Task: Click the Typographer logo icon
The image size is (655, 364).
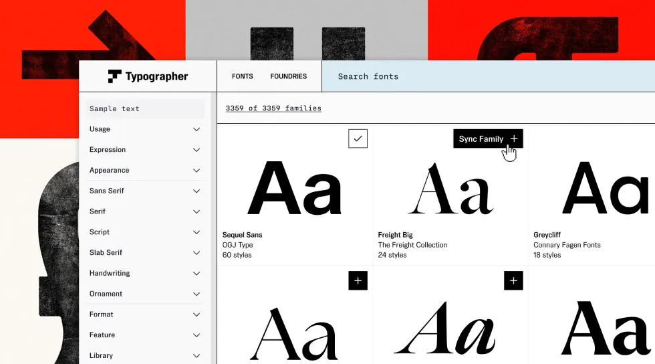Action: click(x=115, y=77)
